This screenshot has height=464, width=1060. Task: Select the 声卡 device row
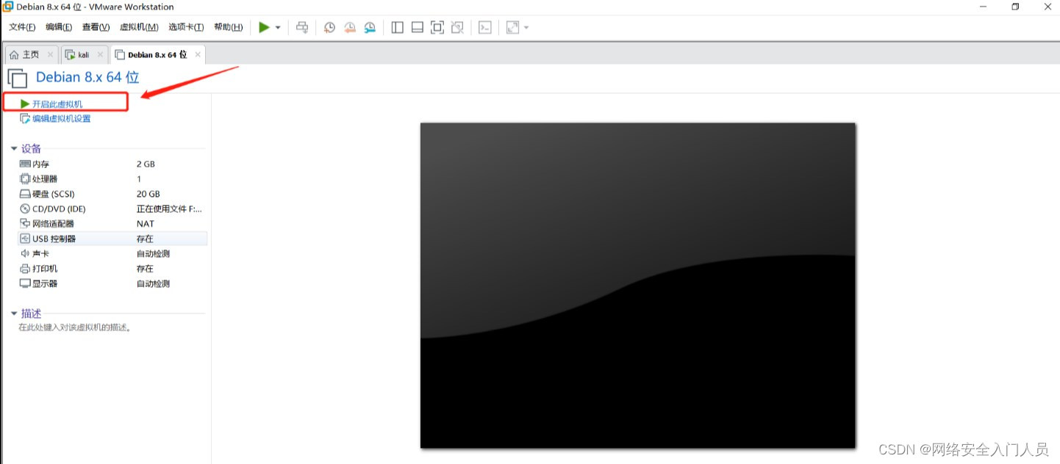112,253
